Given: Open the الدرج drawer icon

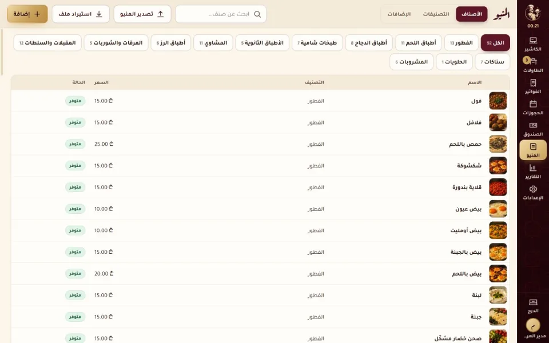Looking at the screenshot, I should (x=533, y=306).
